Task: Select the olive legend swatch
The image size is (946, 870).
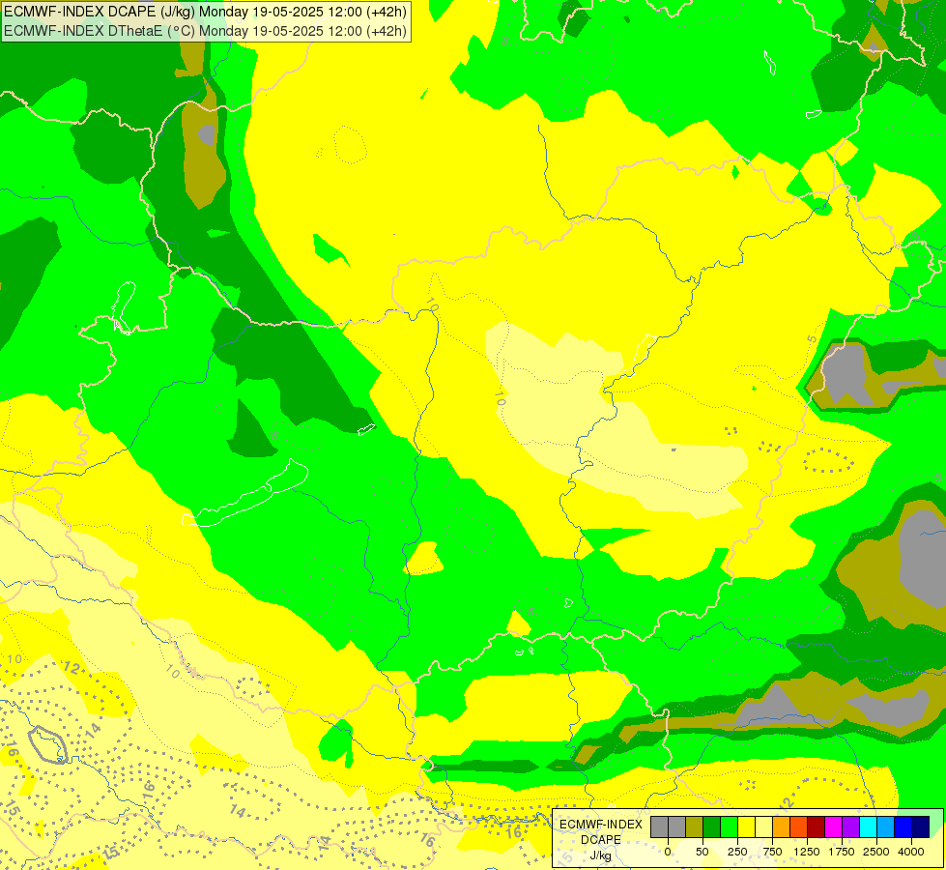Action: coord(695,826)
